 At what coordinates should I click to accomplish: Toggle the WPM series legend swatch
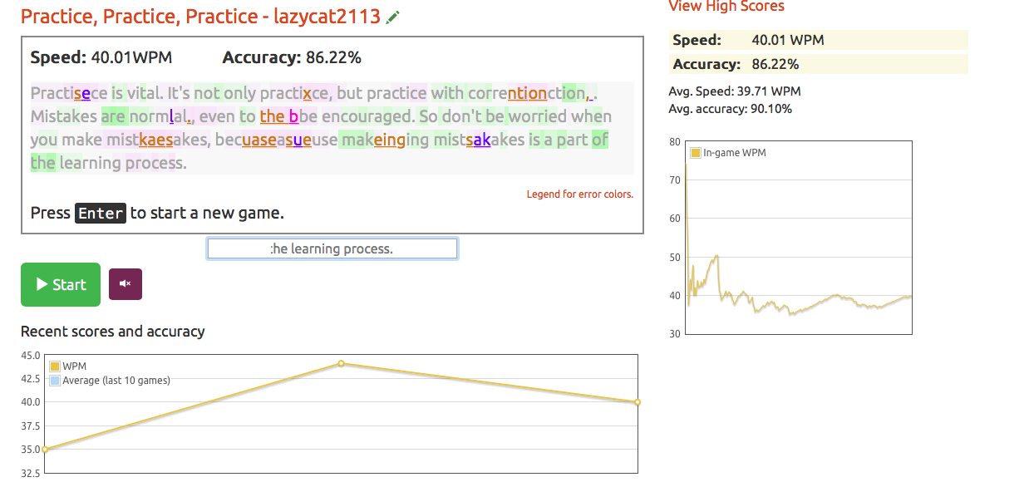click(56, 366)
